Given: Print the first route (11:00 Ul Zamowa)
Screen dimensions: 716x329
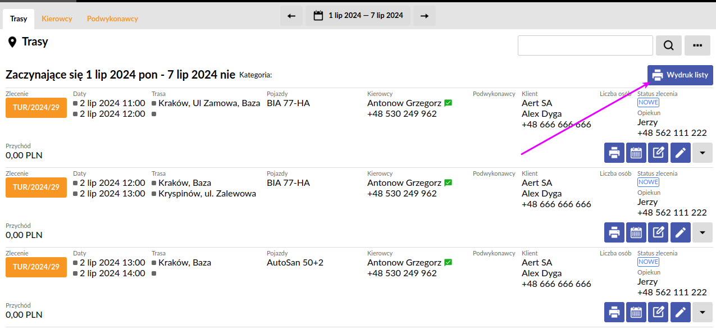Looking at the screenshot, I should click(x=614, y=153).
